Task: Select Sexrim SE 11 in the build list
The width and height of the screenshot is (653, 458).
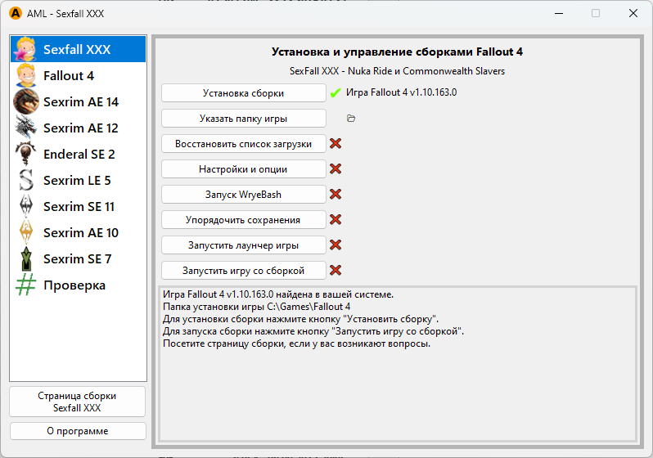Action: point(80,207)
